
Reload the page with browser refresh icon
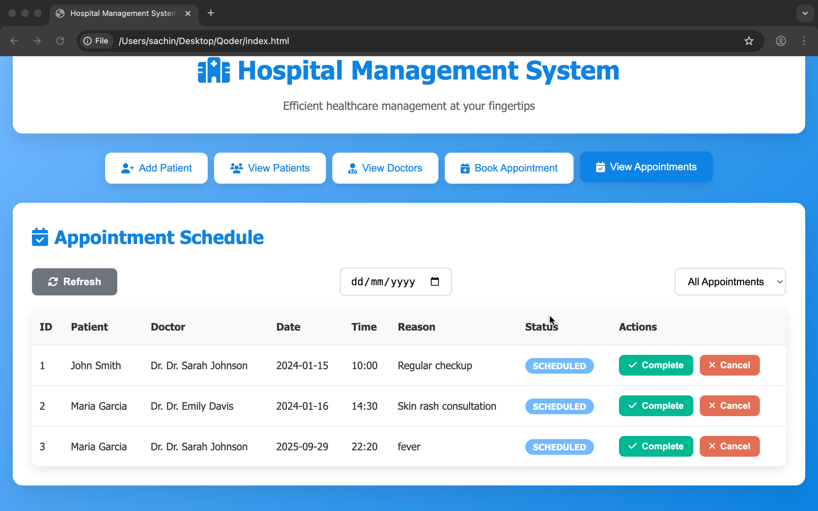click(60, 41)
